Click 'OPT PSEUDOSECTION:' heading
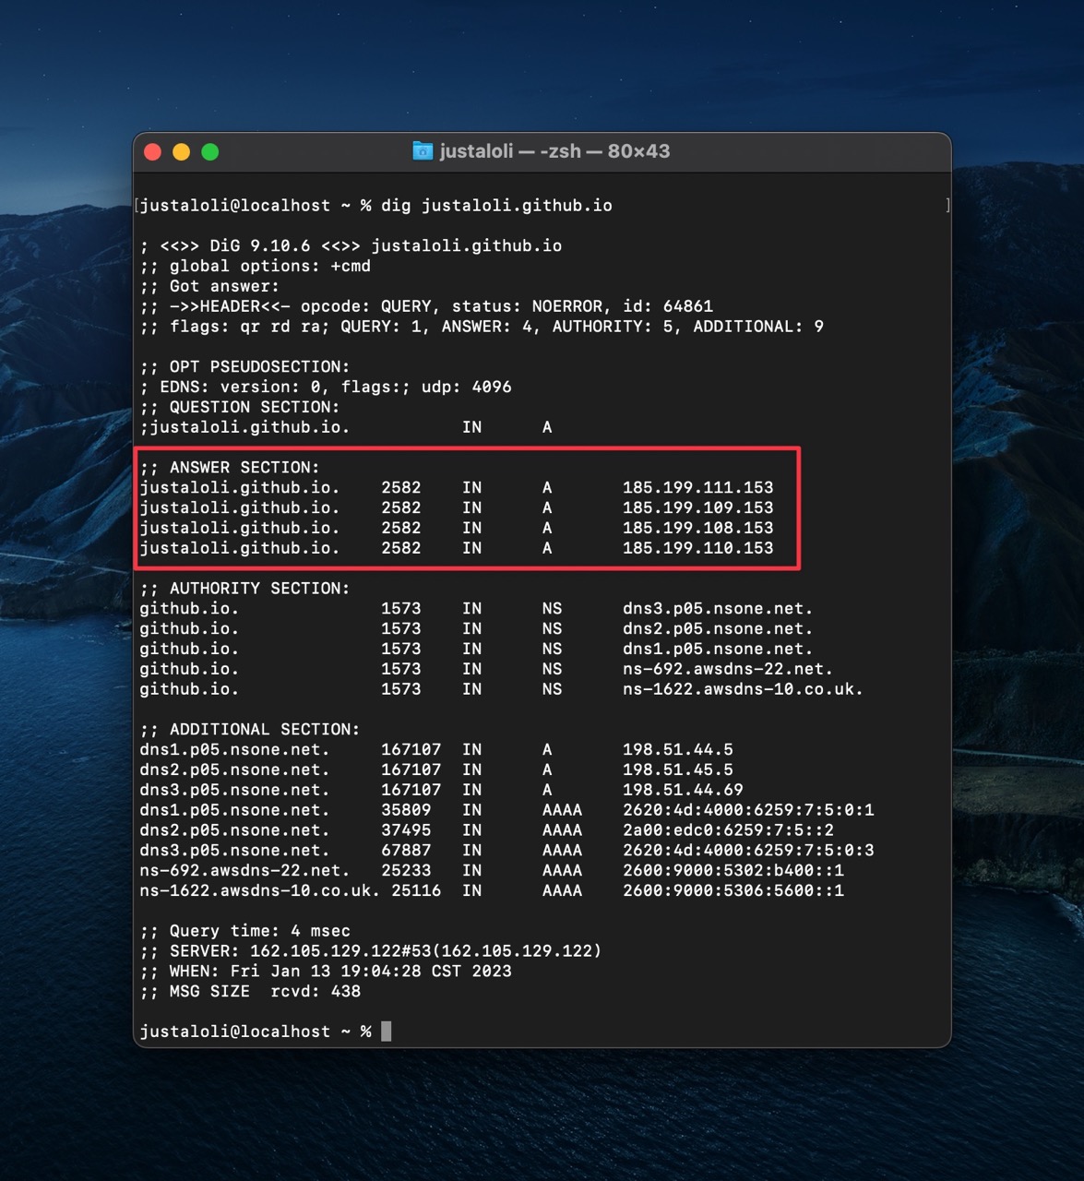The height and width of the screenshot is (1181, 1084). 245,367
